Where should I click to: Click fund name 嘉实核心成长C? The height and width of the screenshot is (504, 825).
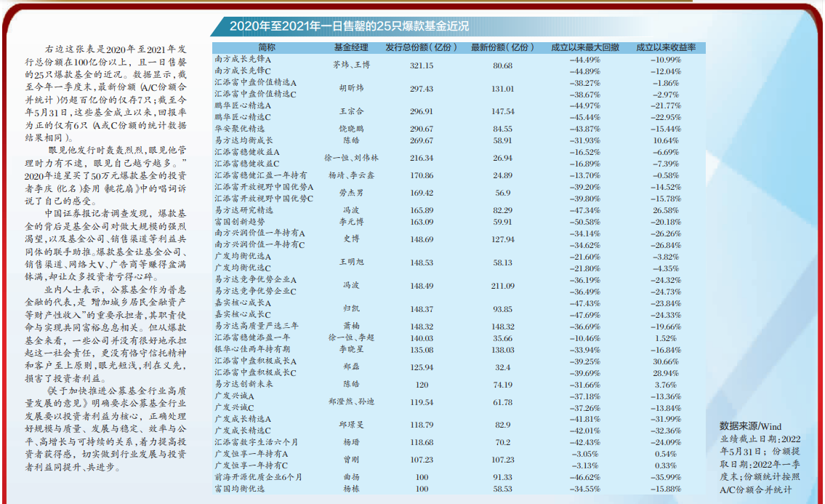point(243,314)
